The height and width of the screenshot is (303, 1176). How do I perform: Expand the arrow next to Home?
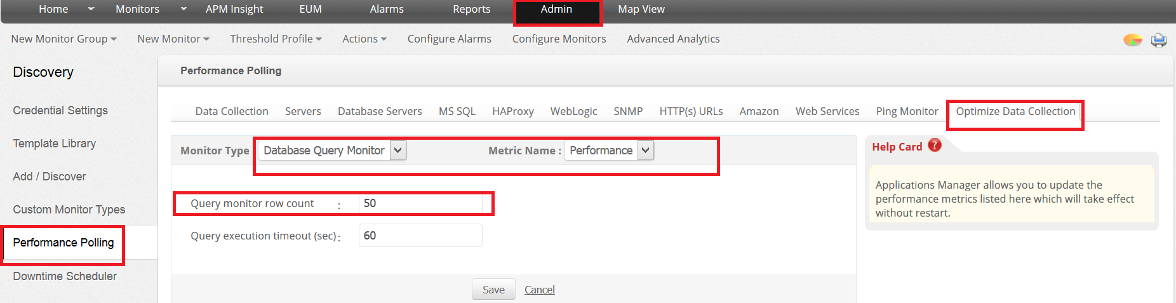point(91,9)
